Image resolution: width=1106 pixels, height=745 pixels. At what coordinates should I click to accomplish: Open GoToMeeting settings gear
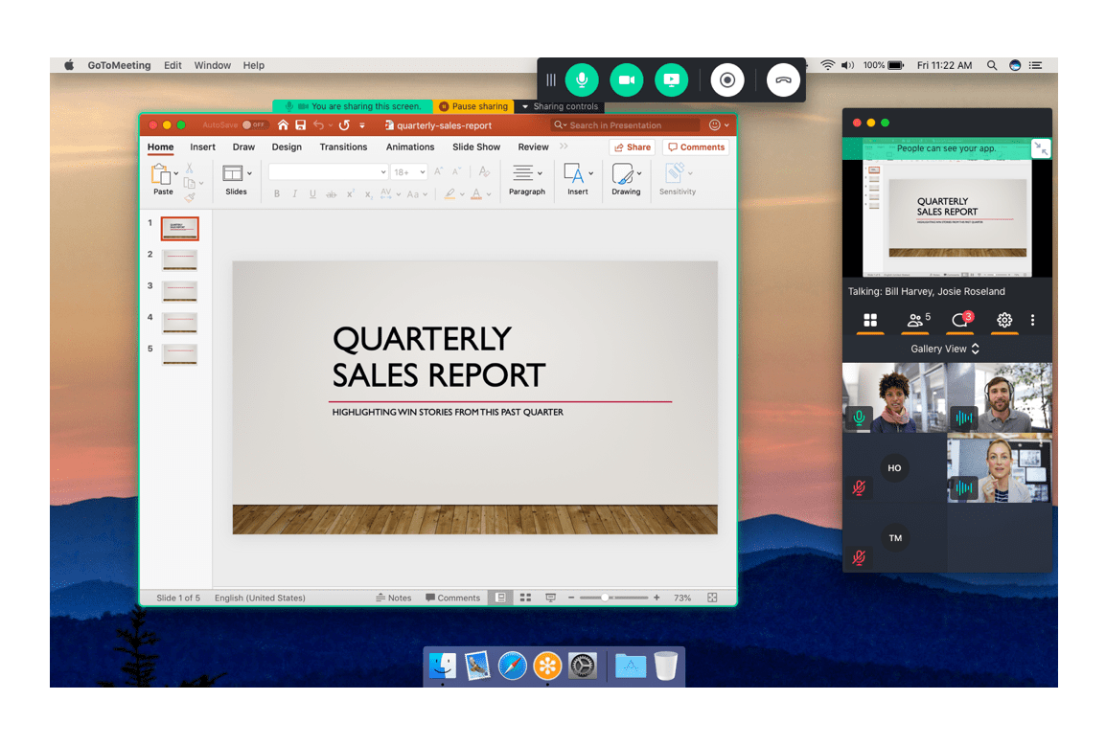click(x=1003, y=321)
